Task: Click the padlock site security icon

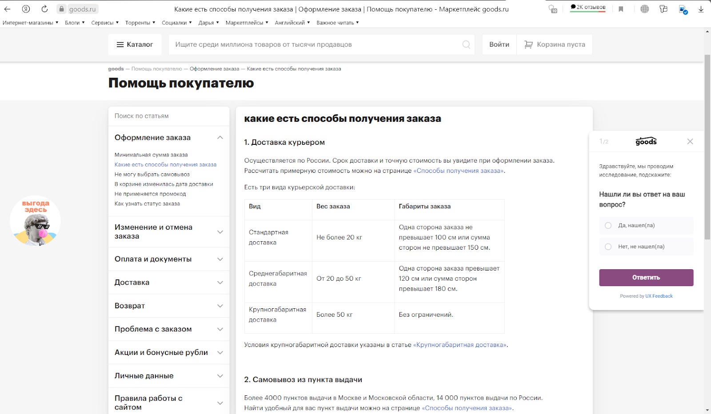Action: tap(61, 9)
